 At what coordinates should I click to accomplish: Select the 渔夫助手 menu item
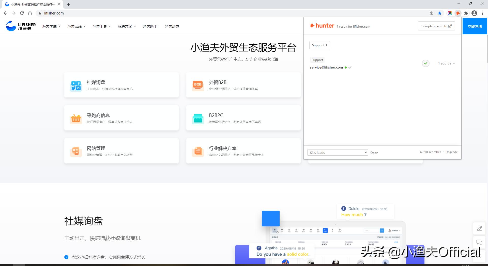tap(150, 26)
